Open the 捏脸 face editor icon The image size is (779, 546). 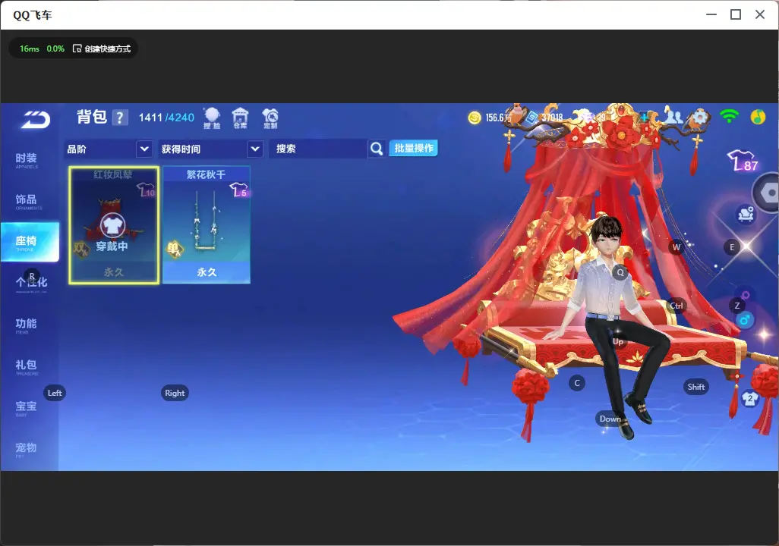click(x=212, y=118)
